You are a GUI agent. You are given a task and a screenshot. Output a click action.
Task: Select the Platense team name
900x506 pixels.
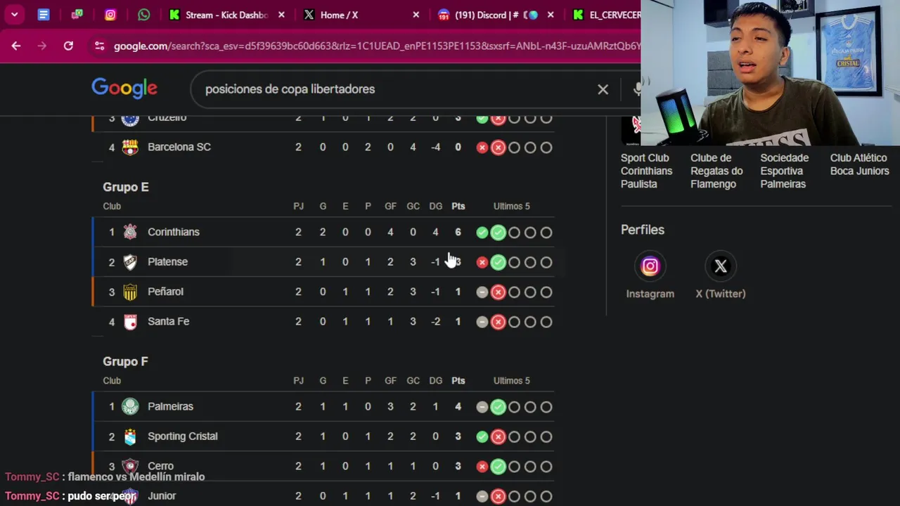[x=167, y=261]
